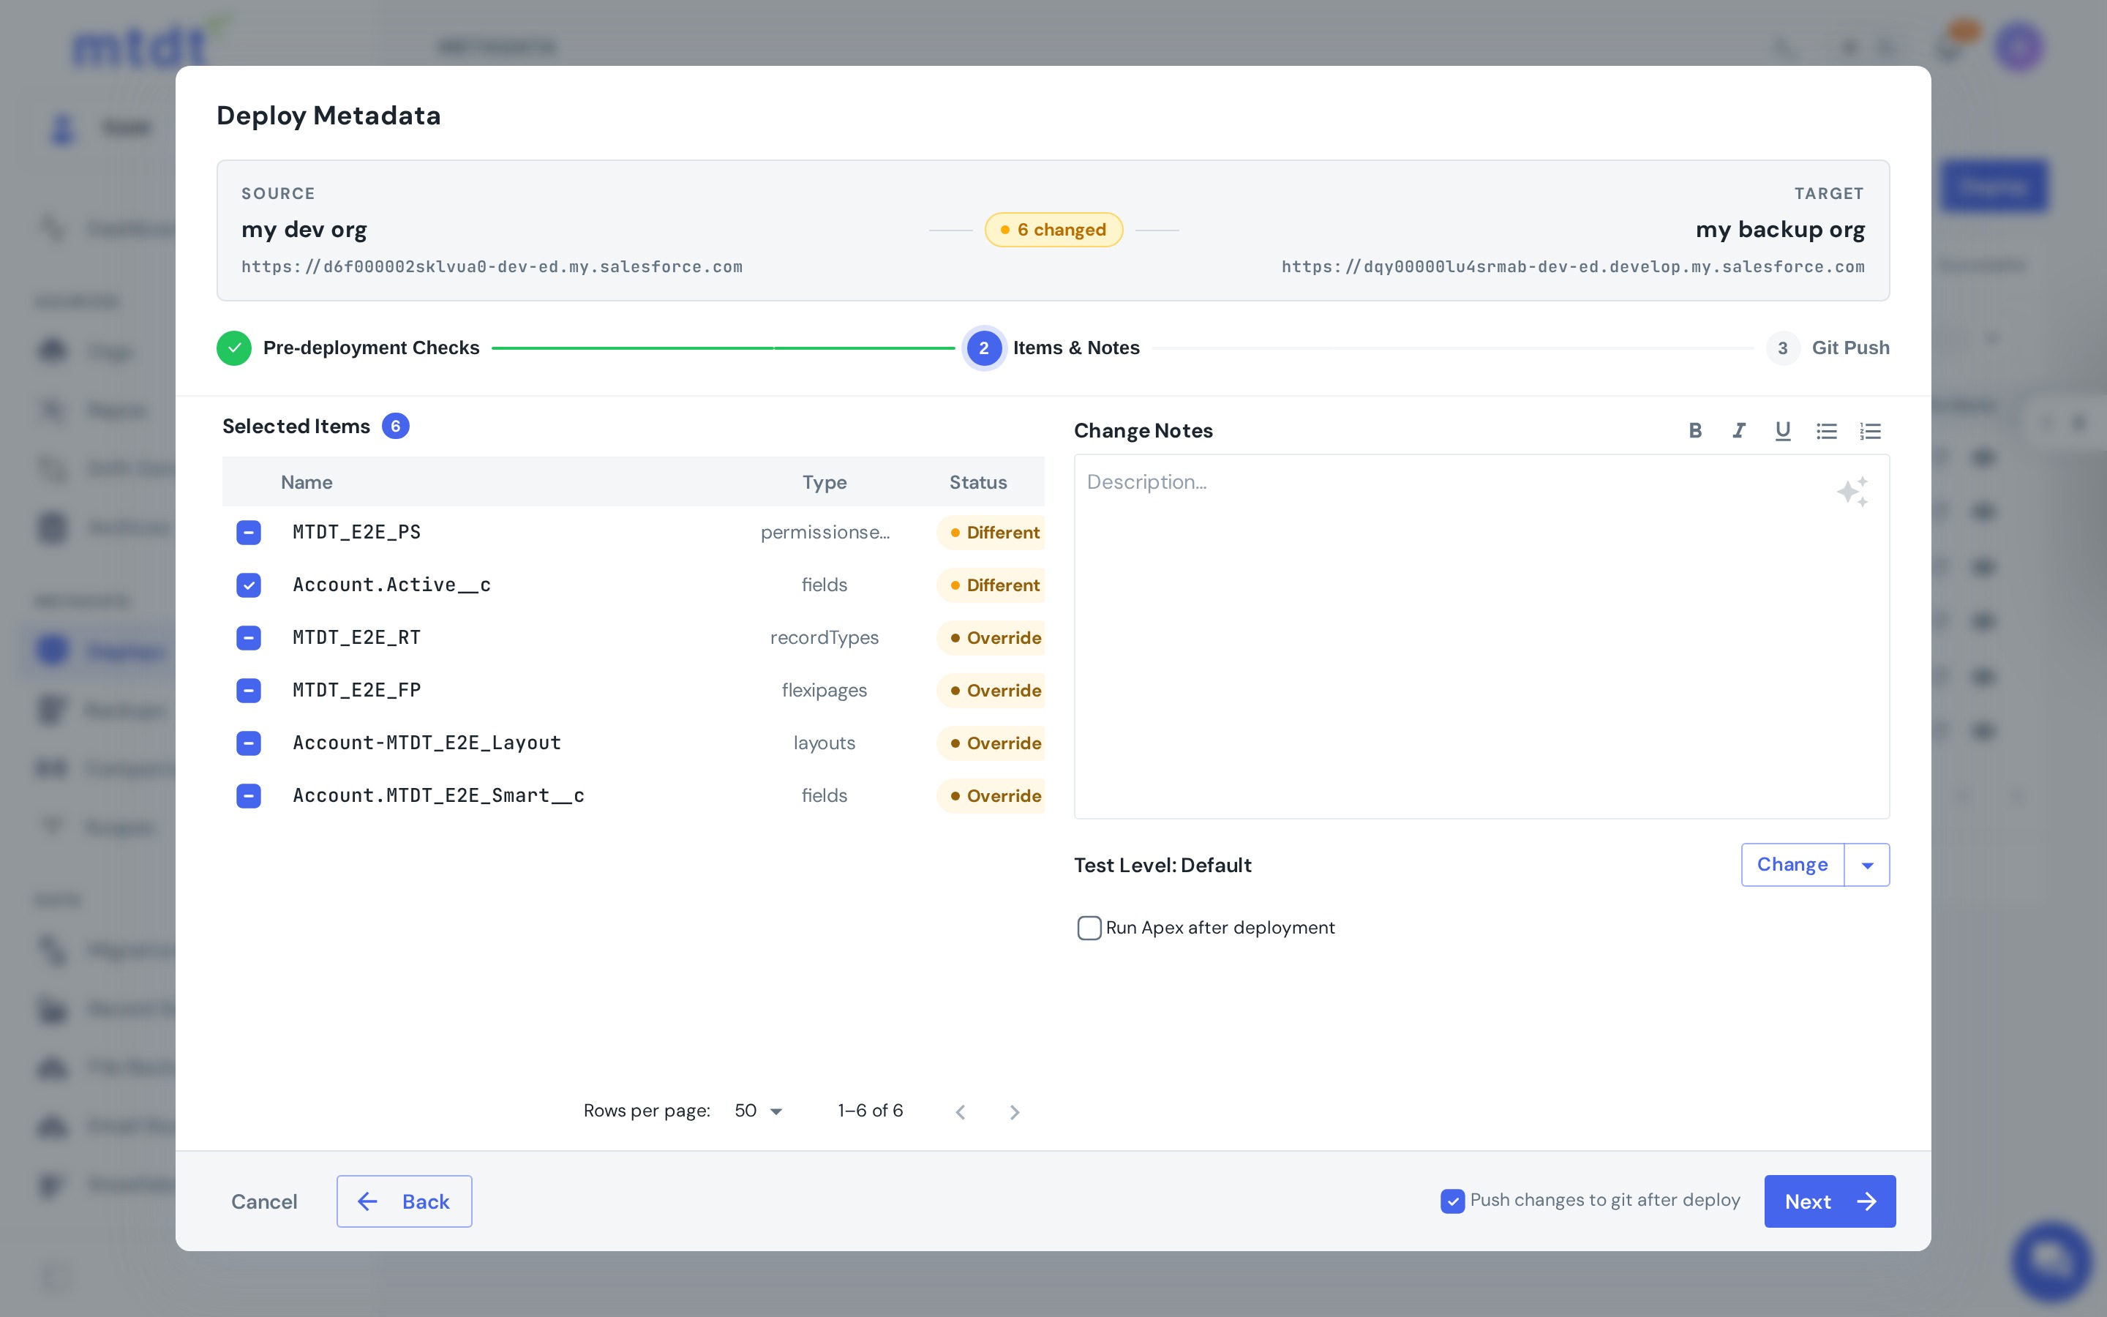Generate description with the AI sparkle icon
The image size is (2107, 1317).
(x=1852, y=492)
